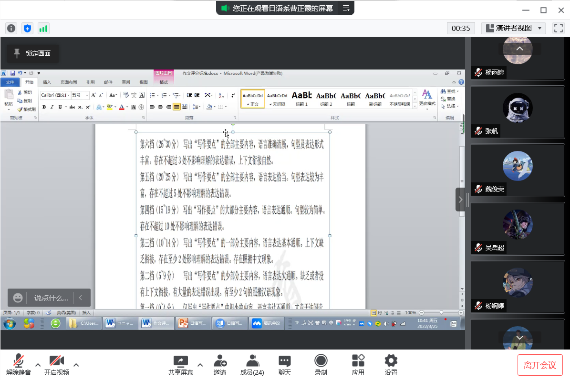
Task: Open meeting Settings gear icon
Action: click(x=391, y=361)
